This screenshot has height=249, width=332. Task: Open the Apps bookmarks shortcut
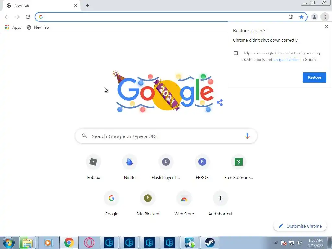[x=13, y=27]
